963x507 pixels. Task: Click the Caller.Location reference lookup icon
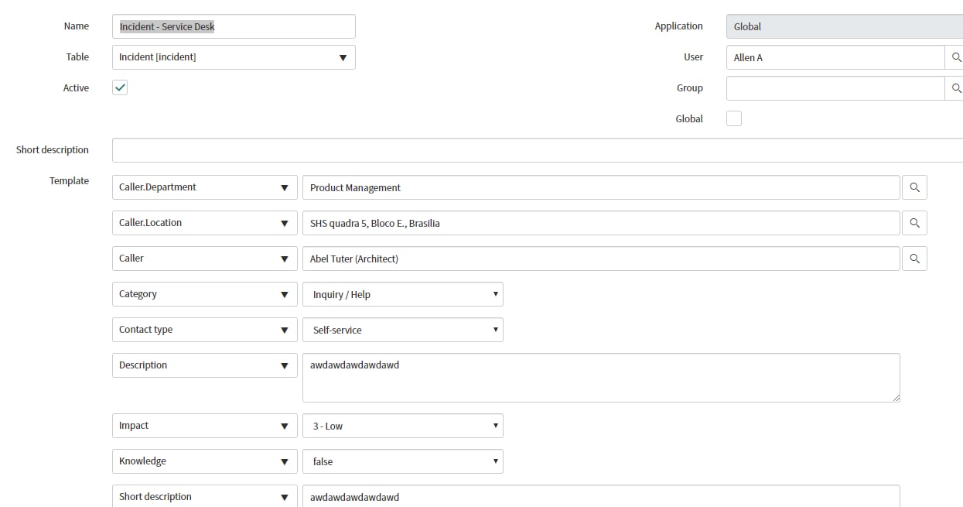point(914,222)
